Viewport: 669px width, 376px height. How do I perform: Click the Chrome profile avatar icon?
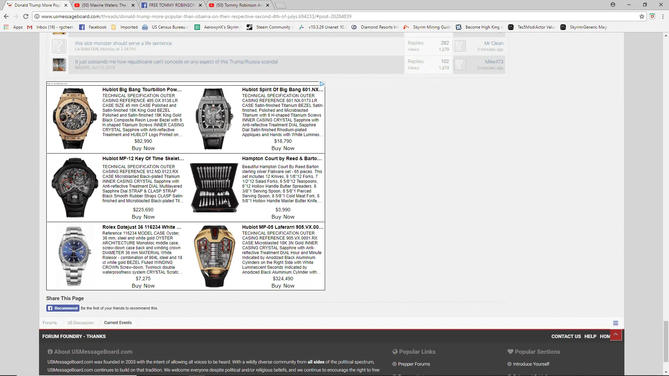[x=613, y=5]
